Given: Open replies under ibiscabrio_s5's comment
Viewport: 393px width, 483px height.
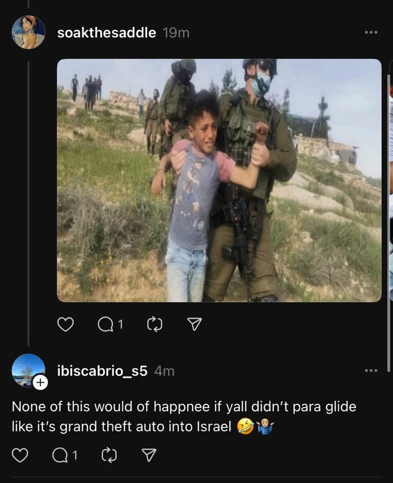Looking at the screenshot, I should pyautogui.click(x=65, y=455).
